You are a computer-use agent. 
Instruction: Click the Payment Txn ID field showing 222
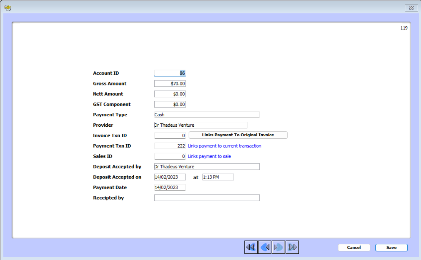[170, 146]
